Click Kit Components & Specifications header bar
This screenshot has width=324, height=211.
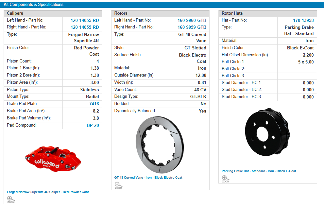pos(162,5)
